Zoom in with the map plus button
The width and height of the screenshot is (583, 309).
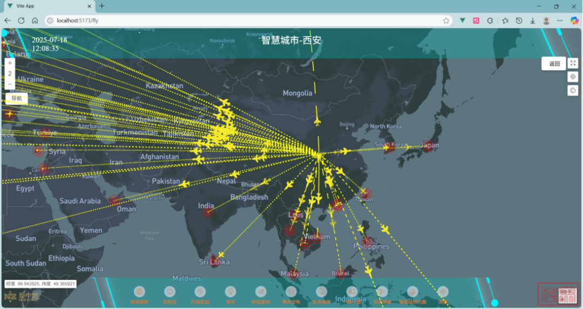coord(10,63)
